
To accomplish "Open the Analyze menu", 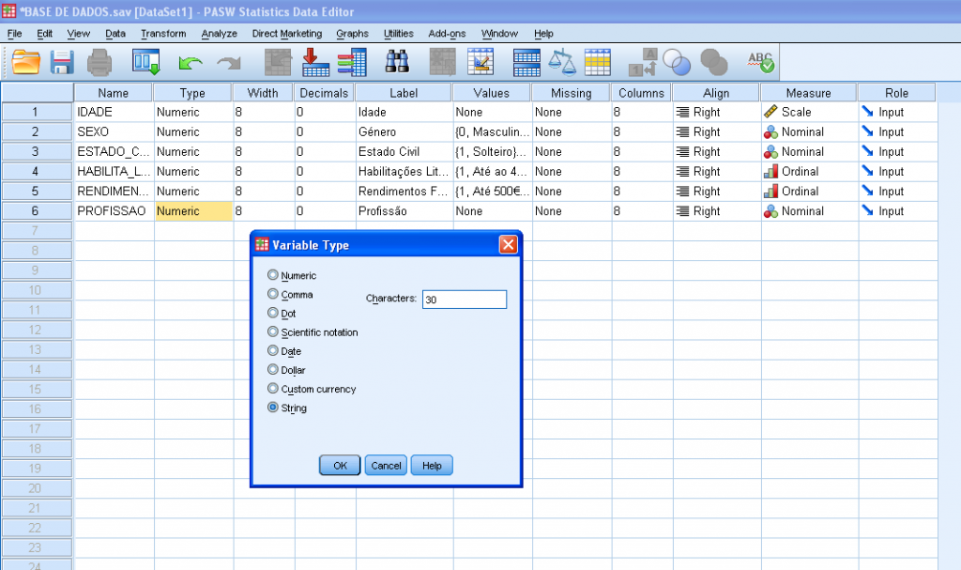I will 219,33.
